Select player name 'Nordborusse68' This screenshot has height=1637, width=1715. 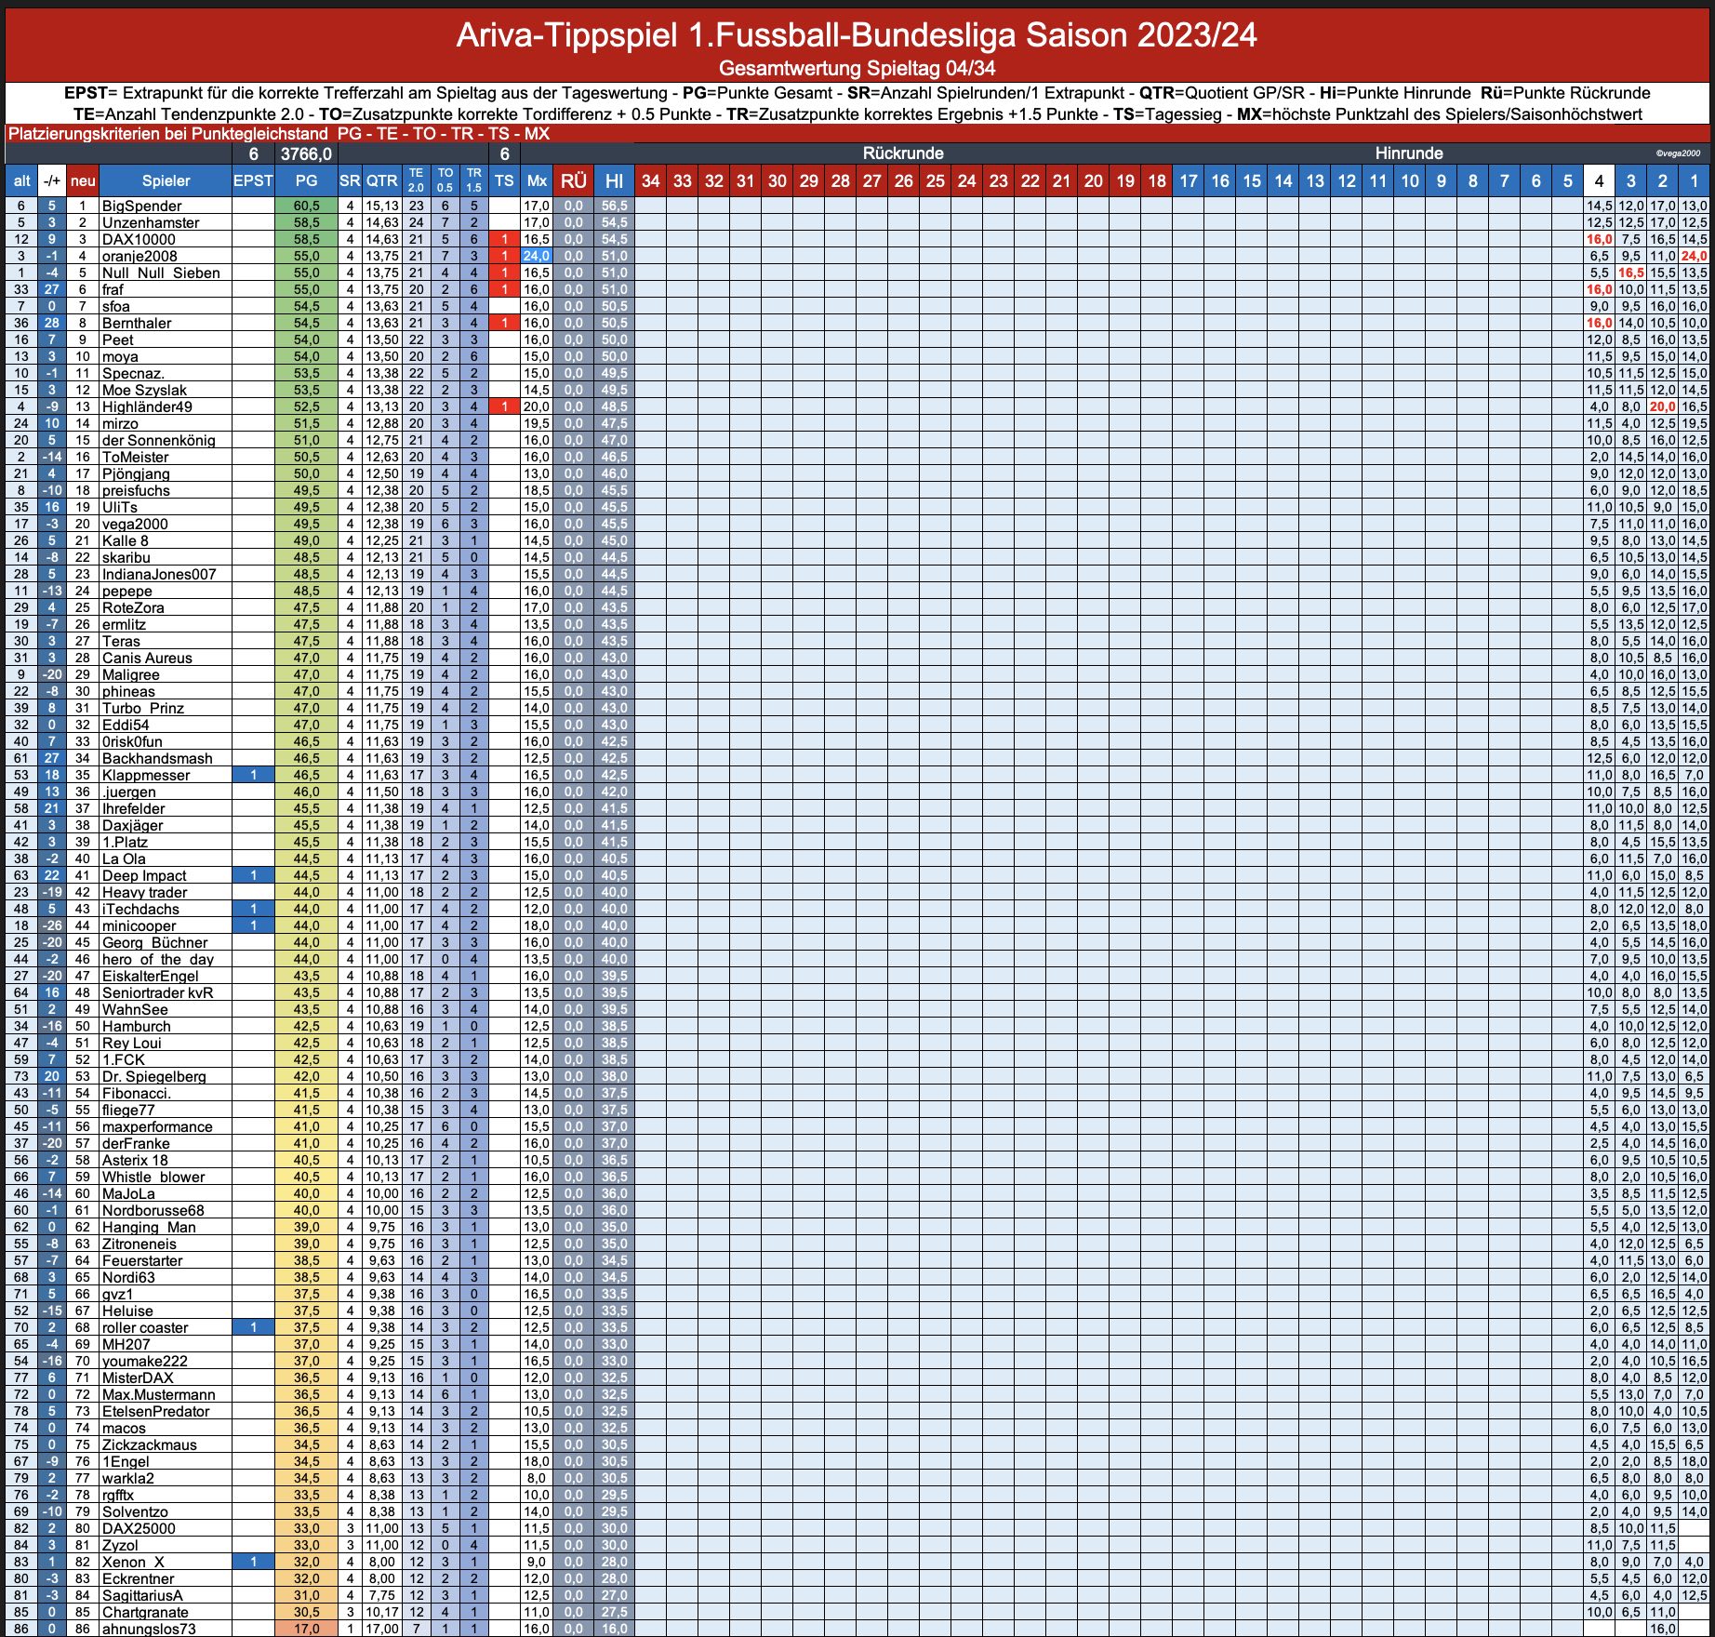coord(153,1210)
